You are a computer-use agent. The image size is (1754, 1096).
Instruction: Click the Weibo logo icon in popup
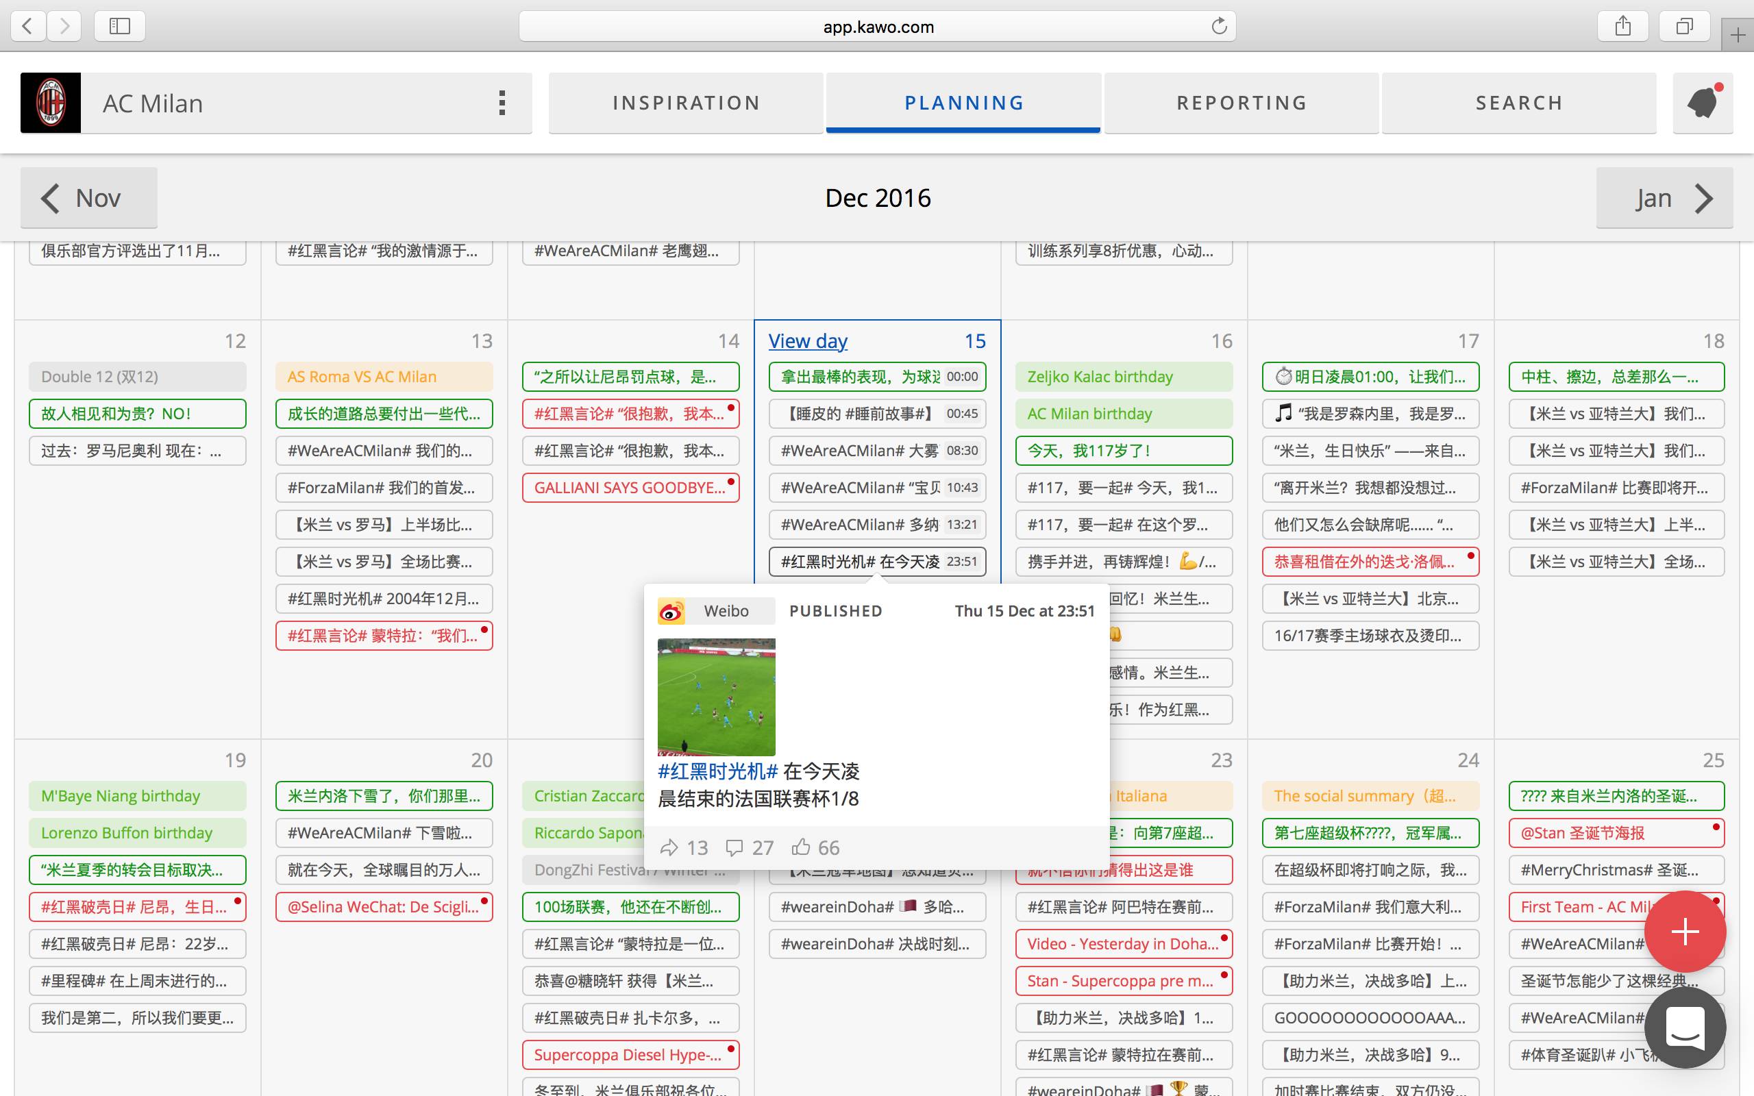click(x=671, y=611)
